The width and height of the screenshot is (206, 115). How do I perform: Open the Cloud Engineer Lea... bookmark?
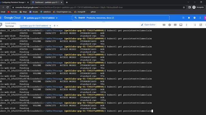click(x=63, y=12)
